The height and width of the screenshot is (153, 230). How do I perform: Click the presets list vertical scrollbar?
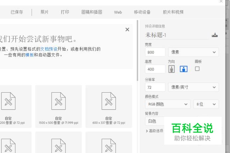pyautogui.click(x=138, y=50)
